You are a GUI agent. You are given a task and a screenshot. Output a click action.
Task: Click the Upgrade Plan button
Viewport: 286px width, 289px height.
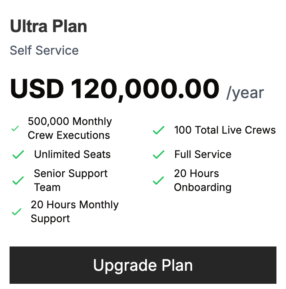[x=143, y=265]
